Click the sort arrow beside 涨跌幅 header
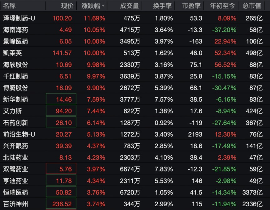This screenshot has width=270, height=210. (x=103, y=6)
